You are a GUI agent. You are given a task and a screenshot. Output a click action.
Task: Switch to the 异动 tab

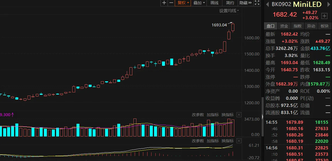311,26
